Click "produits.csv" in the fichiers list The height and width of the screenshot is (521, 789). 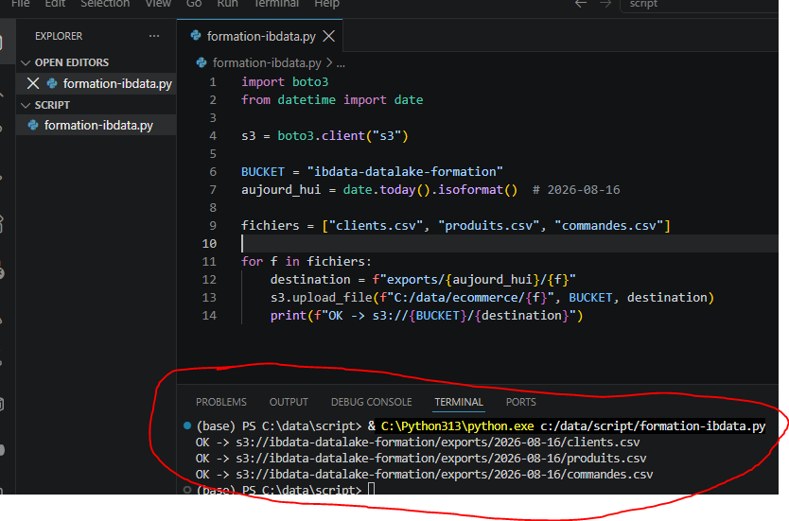point(489,226)
